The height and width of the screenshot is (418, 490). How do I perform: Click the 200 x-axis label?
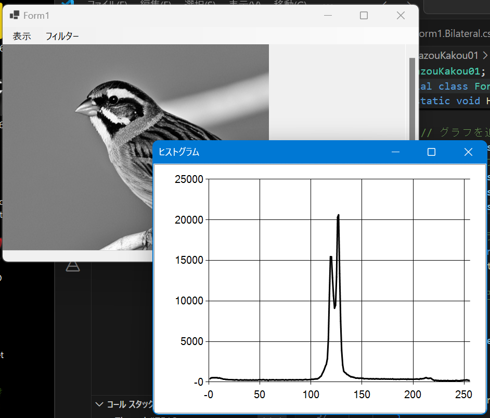click(x=412, y=395)
